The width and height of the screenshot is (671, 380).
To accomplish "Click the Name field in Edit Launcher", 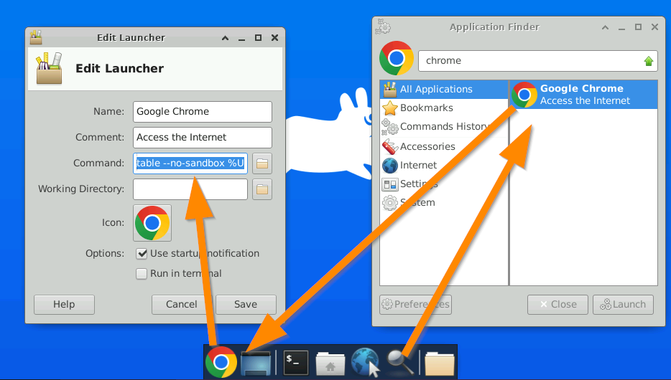I will [203, 112].
